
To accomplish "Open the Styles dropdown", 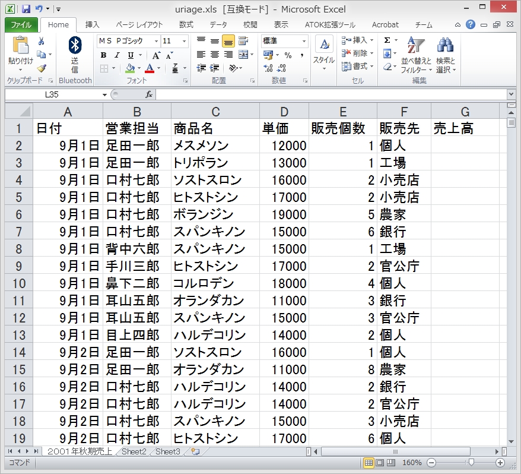I will pos(324,53).
